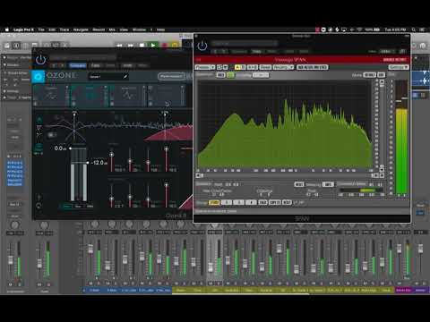Click the A|B compare button in SPAN
The width and height of the screenshot is (430, 322).
(x=240, y=67)
